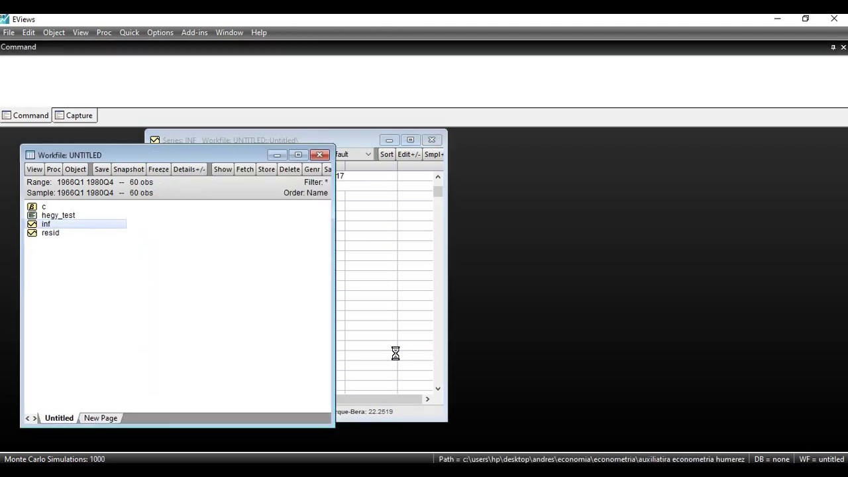Click the Sample 1966Q1 1980Q4 text
Screen dimensions: 848x477
[89, 193]
